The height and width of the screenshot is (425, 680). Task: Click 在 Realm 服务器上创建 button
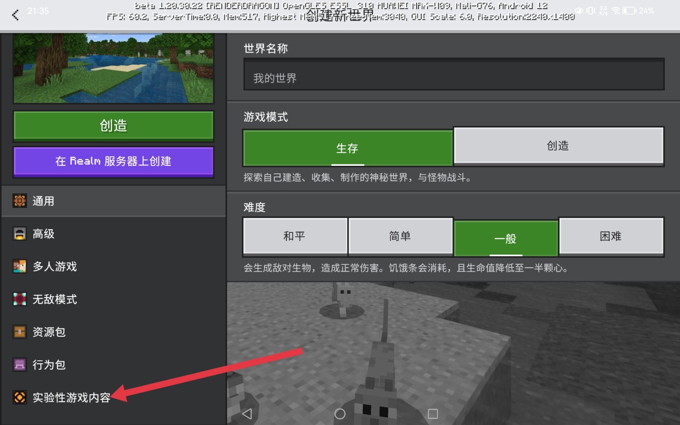point(113,161)
